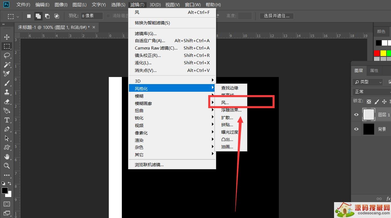Lock transparent pixels in Layers panel
The image size is (391, 218).
[x=369, y=101]
